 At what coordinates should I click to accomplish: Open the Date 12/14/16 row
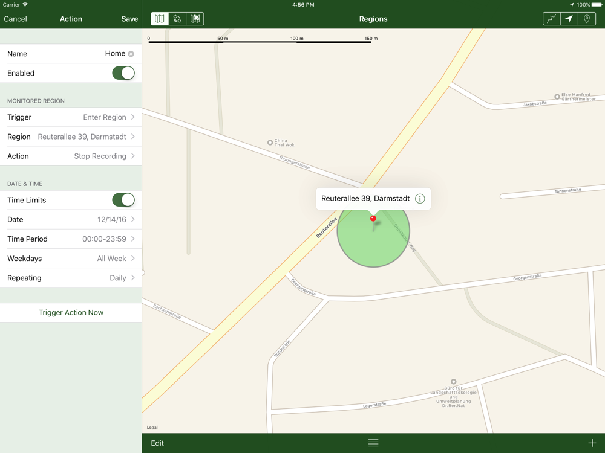click(71, 220)
